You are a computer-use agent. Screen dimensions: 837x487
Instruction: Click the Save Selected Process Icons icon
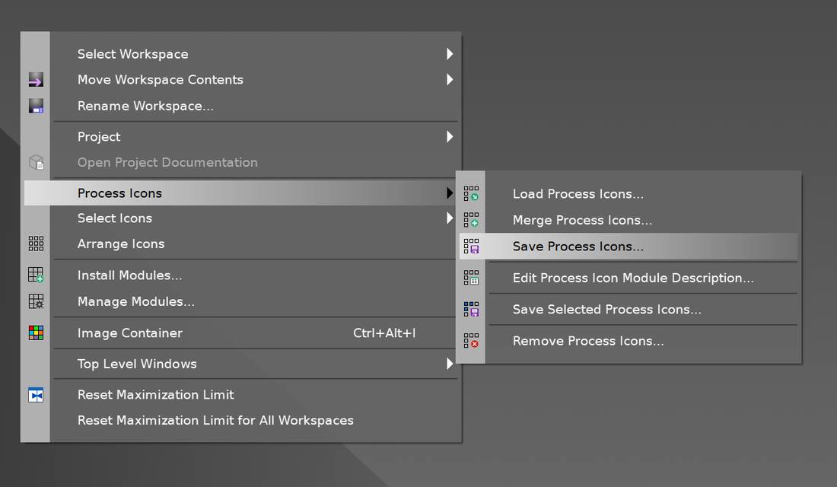(471, 309)
